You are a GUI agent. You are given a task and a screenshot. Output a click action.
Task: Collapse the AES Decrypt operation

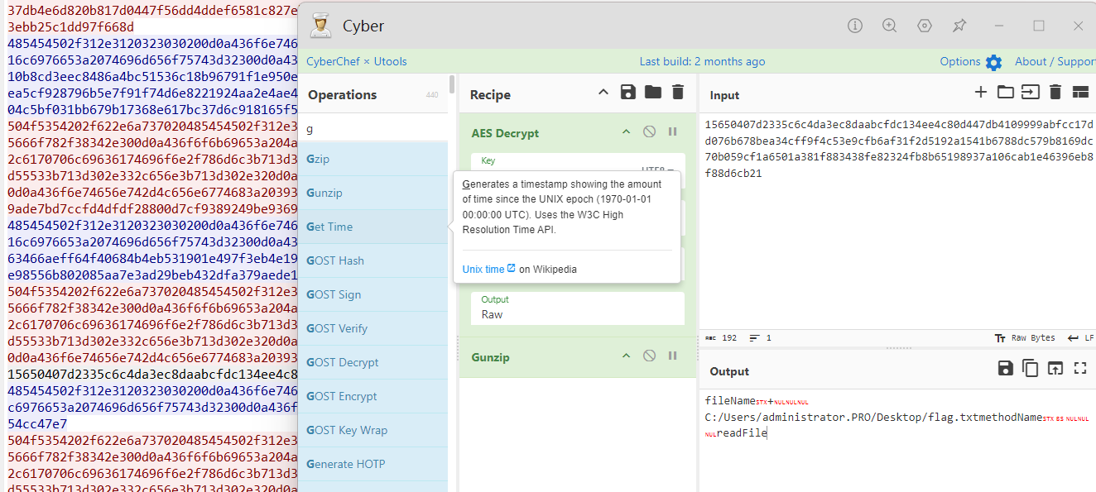627,131
